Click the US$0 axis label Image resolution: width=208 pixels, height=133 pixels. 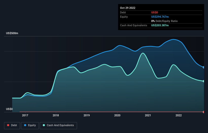(x=9, y=109)
